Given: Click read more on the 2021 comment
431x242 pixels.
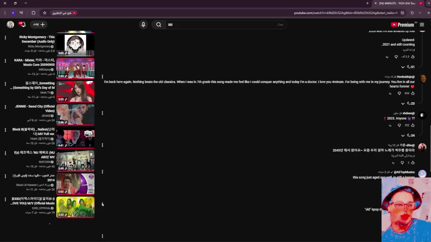Looking at the screenshot, I should (409, 50).
